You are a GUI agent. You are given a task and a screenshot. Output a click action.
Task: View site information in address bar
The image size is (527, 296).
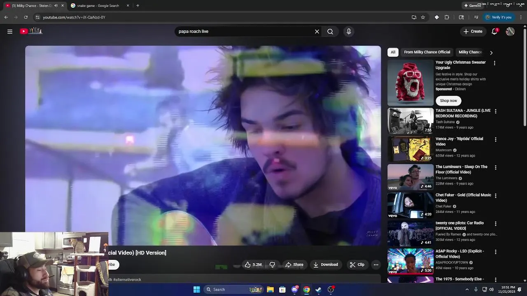[x=37, y=17]
